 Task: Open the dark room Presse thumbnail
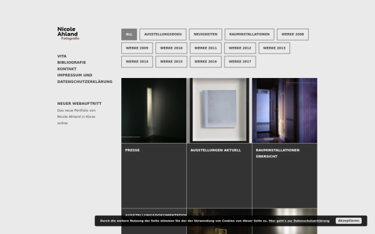pos(154,110)
